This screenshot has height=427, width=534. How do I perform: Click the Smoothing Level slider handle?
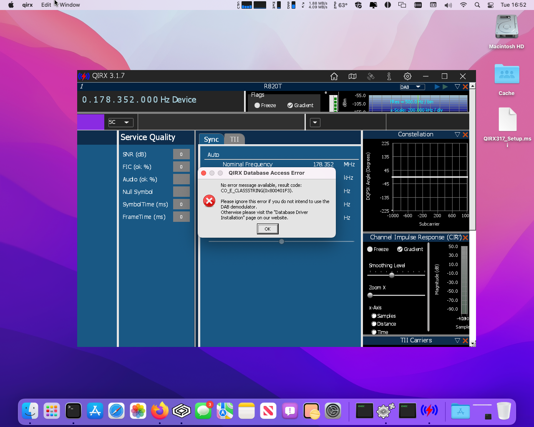392,275
